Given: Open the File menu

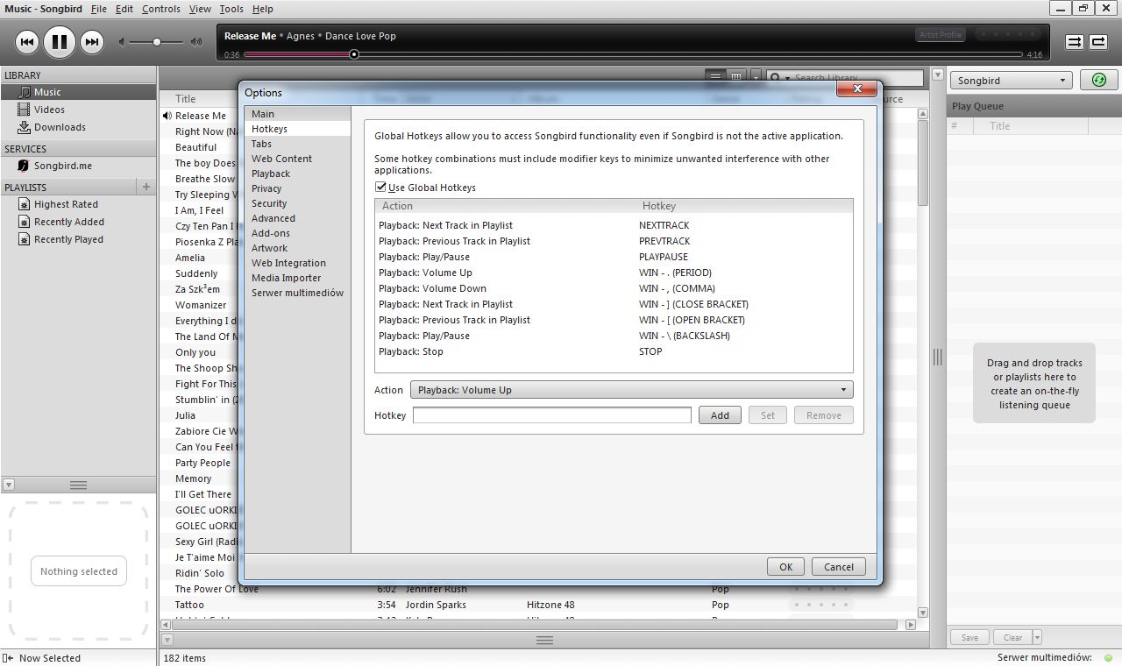Looking at the screenshot, I should coord(99,9).
